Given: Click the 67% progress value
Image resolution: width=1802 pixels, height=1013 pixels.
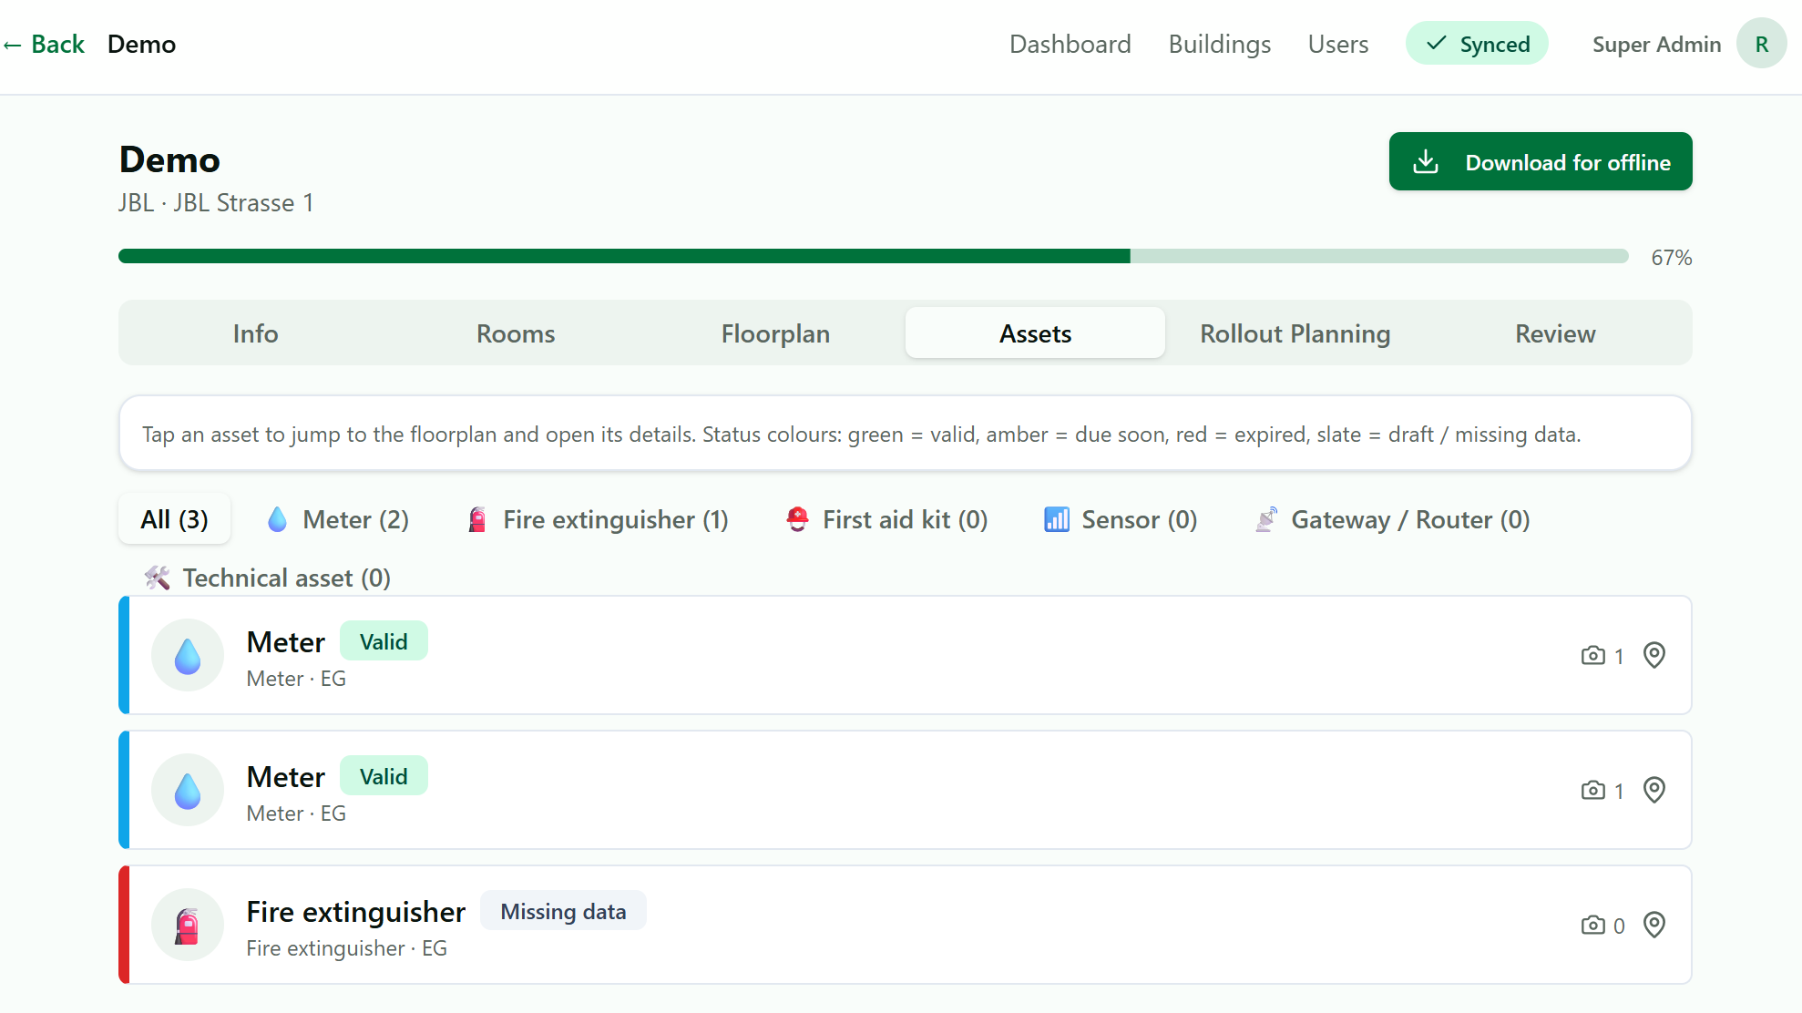Looking at the screenshot, I should [x=1671, y=258].
